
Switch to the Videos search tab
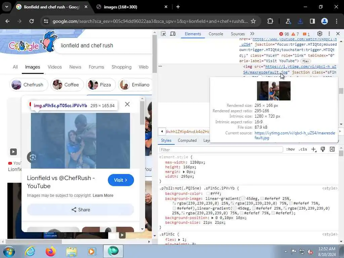click(x=55, y=67)
